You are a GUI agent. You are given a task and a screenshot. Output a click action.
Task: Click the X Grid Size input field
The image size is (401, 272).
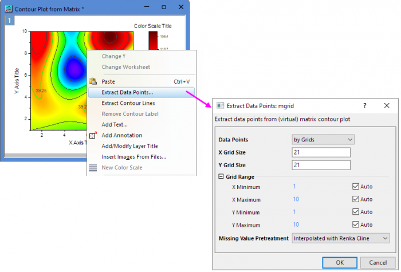(x=321, y=152)
